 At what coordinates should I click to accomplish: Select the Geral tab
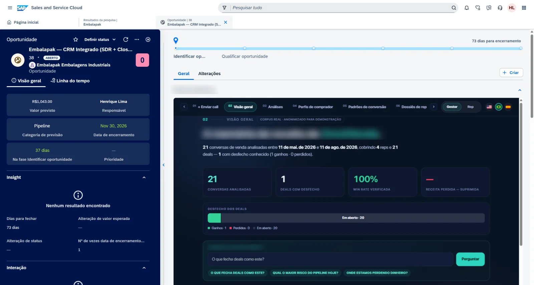click(x=184, y=73)
